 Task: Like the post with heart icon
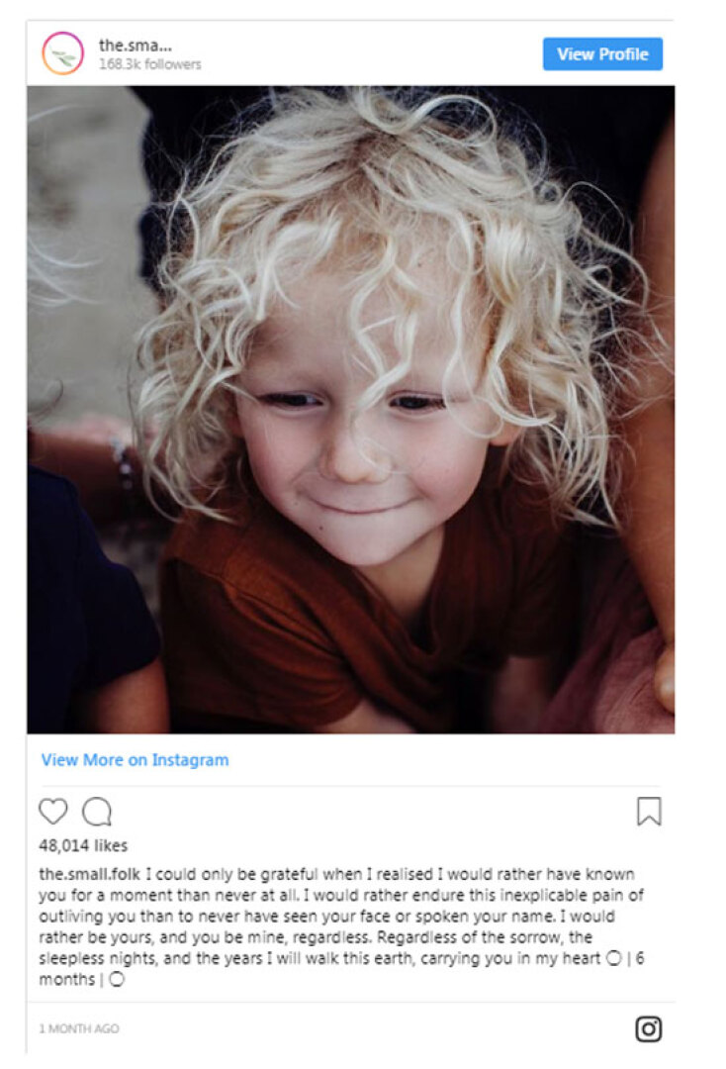(x=53, y=812)
